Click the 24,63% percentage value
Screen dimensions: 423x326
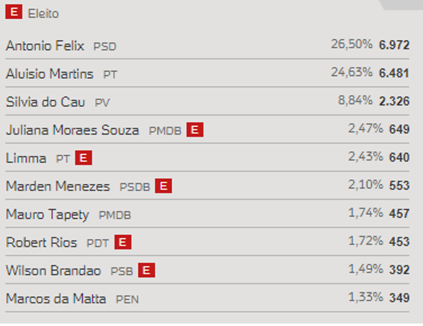tap(352, 72)
